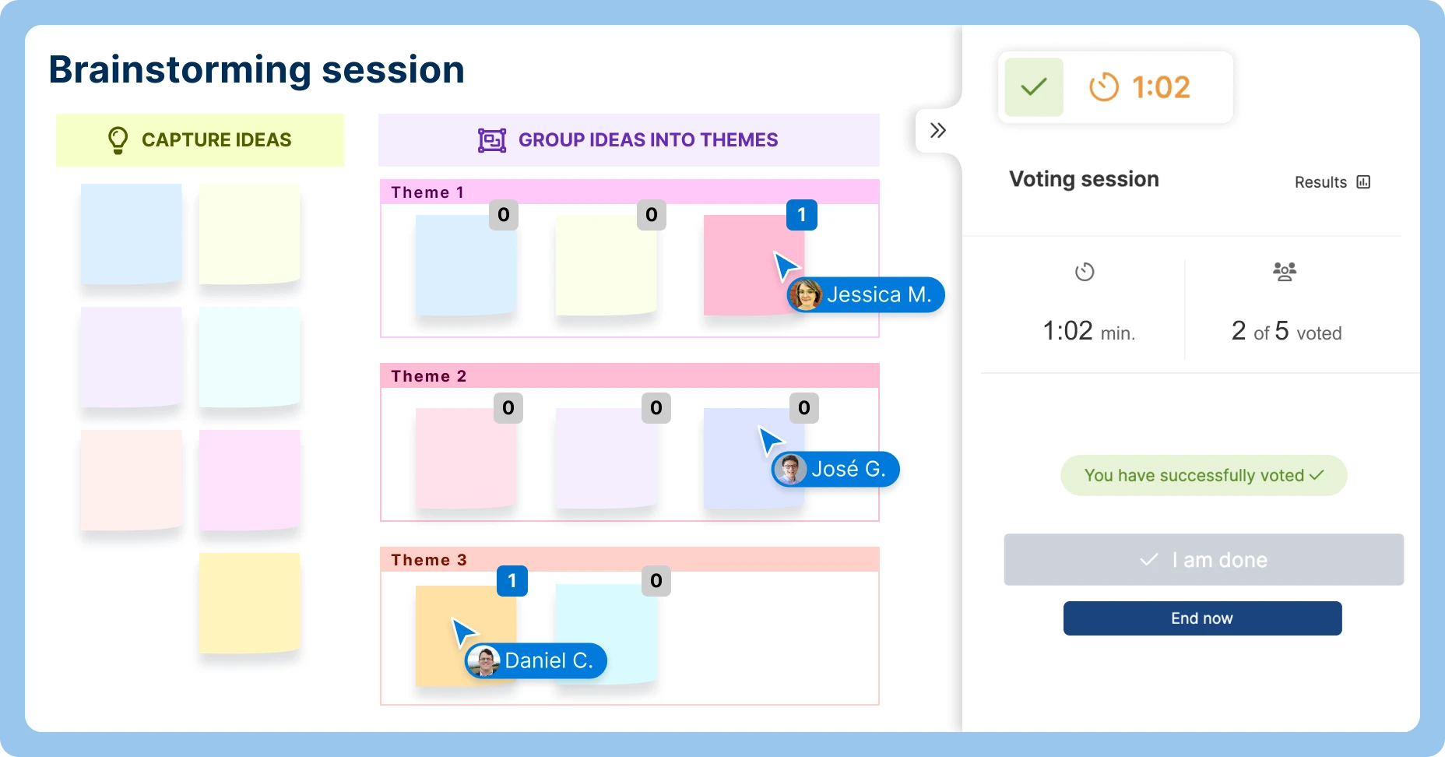Click the Theme 2 header bar
The height and width of the screenshot is (757, 1445).
tap(629, 376)
